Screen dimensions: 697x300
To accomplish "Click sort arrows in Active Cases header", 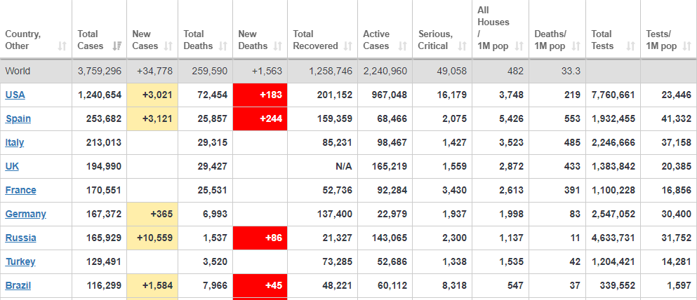I will pos(403,46).
